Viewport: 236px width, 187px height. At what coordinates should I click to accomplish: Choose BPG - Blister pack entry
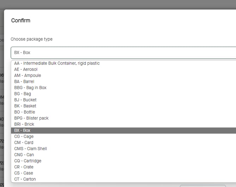[x=31, y=118]
